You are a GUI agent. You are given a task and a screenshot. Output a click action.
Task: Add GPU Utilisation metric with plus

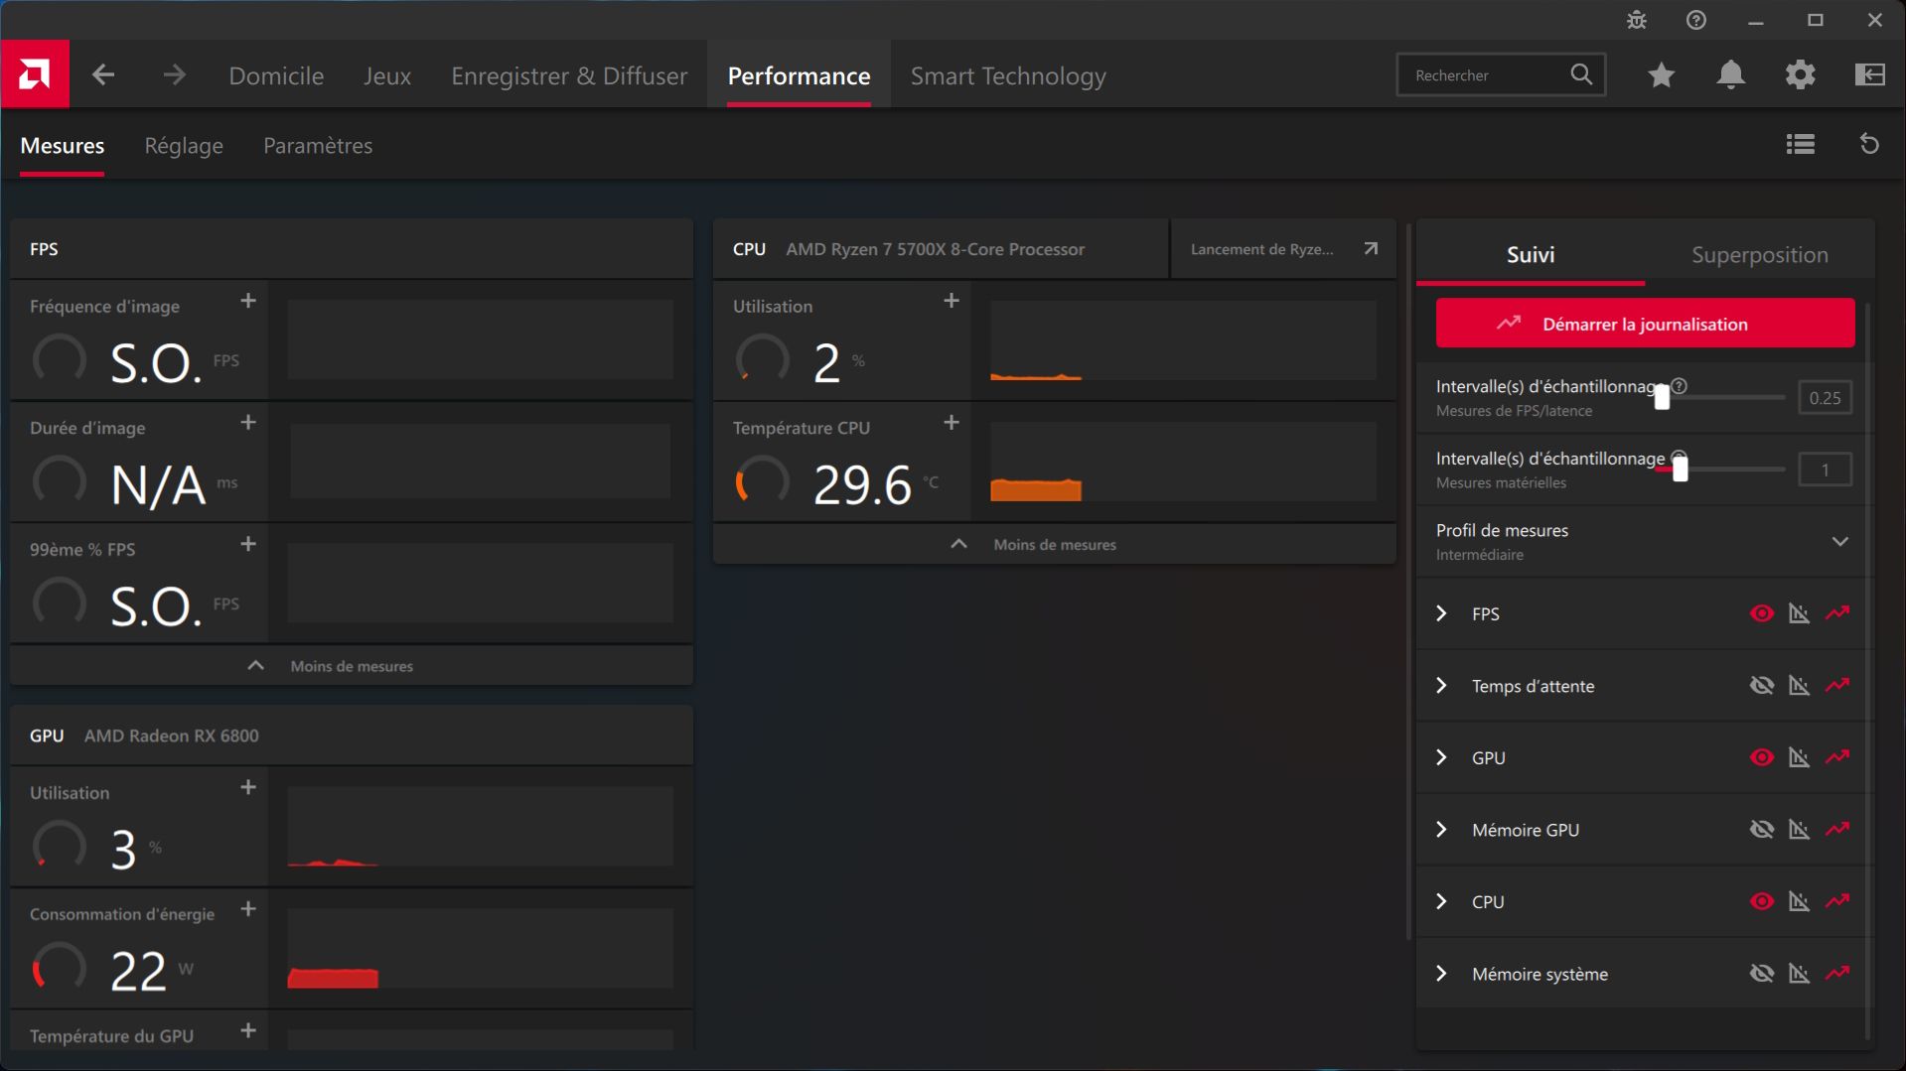pyautogui.click(x=248, y=787)
